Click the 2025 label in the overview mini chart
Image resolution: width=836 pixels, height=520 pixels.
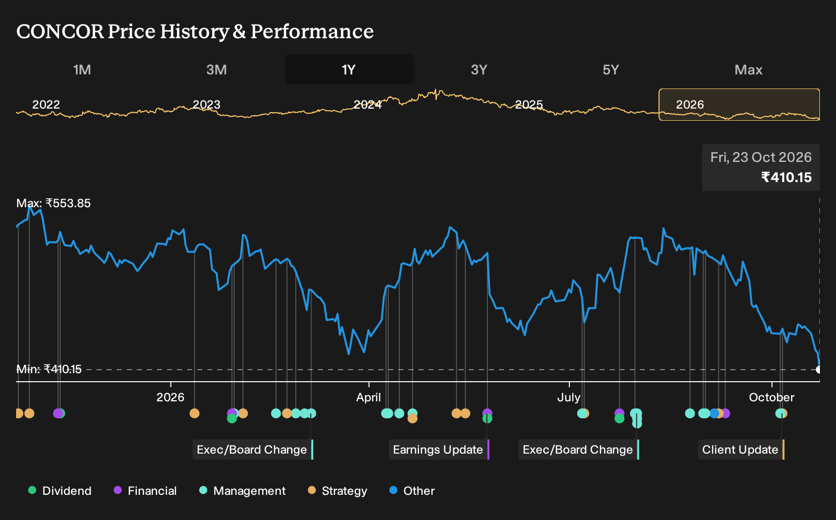(x=529, y=105)
